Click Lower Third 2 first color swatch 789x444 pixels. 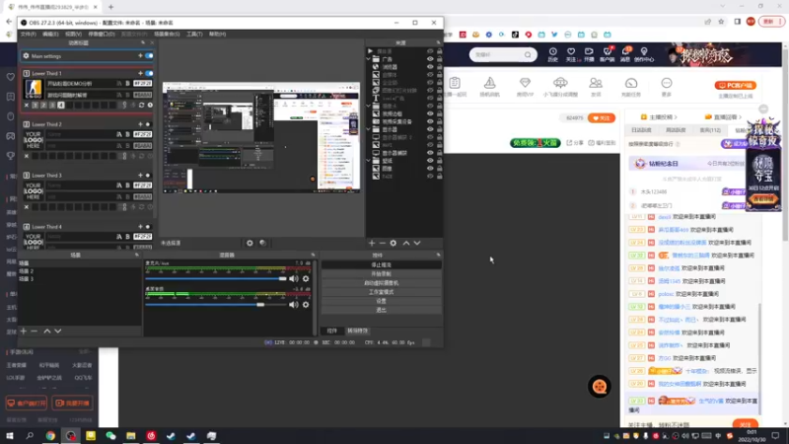[143, 134]
